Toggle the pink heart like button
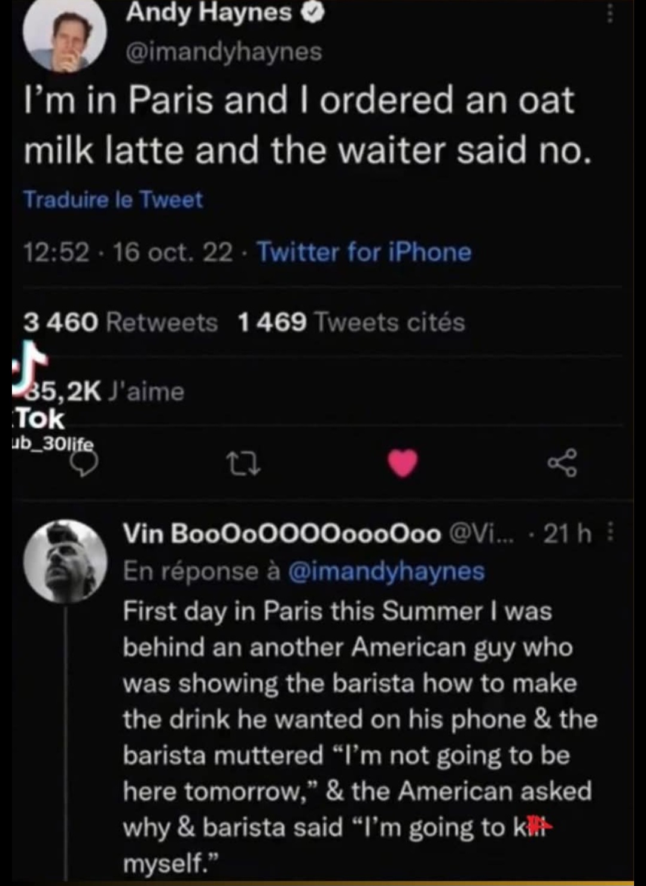This screenshot has height=886, width=646. point(403,463)
